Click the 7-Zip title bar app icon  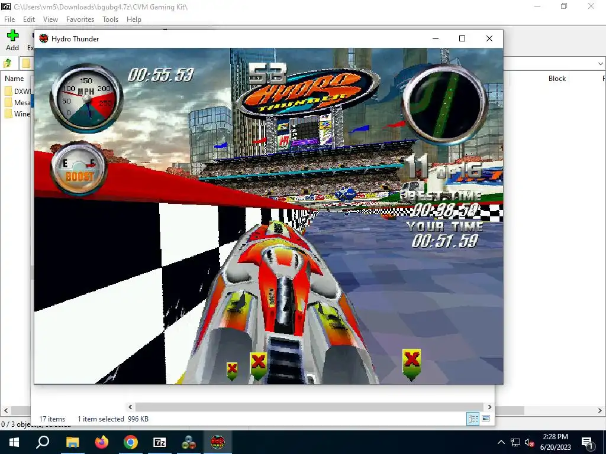pos(5,6)
